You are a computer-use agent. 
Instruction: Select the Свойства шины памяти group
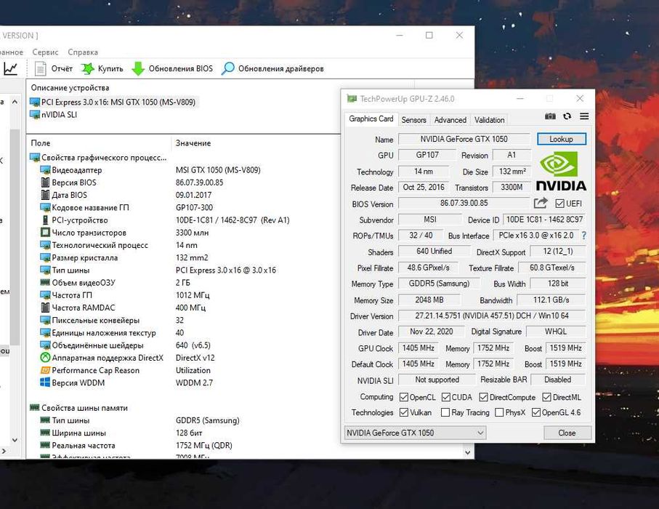point(78,408)
